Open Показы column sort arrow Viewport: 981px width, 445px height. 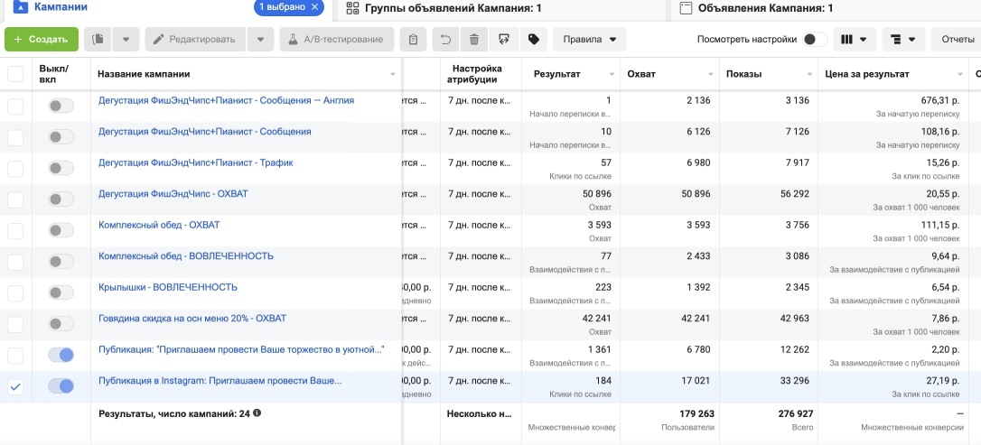tap(809, 74)
